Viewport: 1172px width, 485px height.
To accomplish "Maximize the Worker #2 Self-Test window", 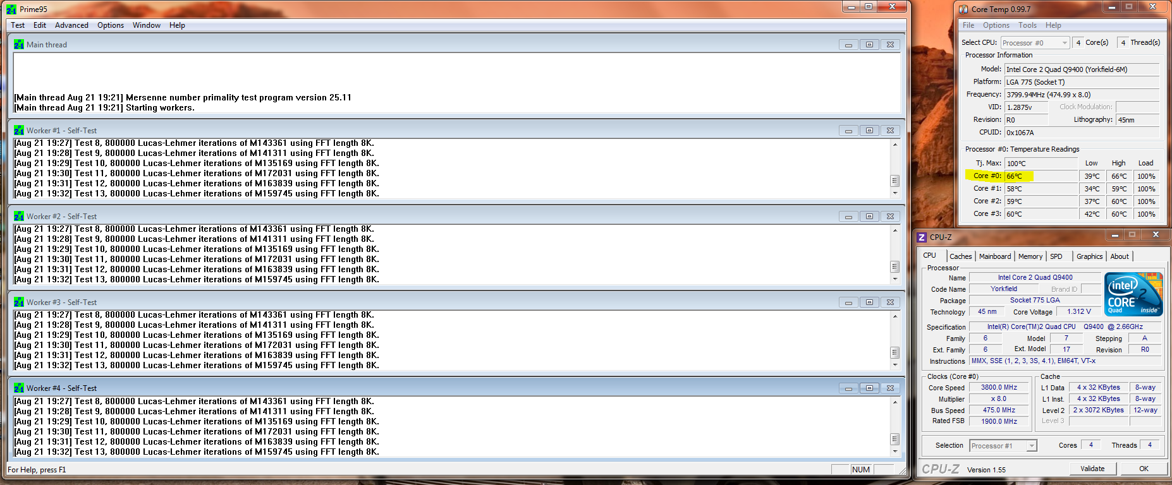I will tap(869, 216).
